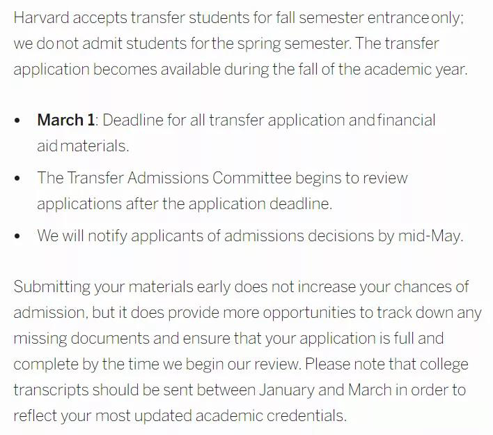Click 'Please note that college' text

[x=386, y=364]
